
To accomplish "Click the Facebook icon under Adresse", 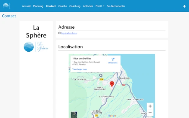I will [59, 33].
